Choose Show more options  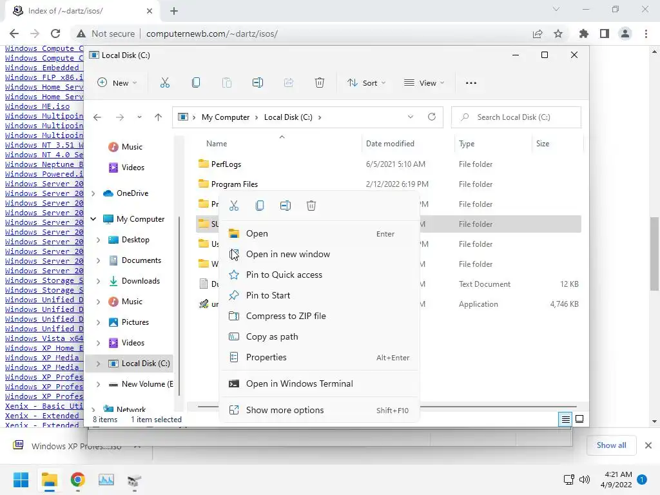[x=320, y=410]
